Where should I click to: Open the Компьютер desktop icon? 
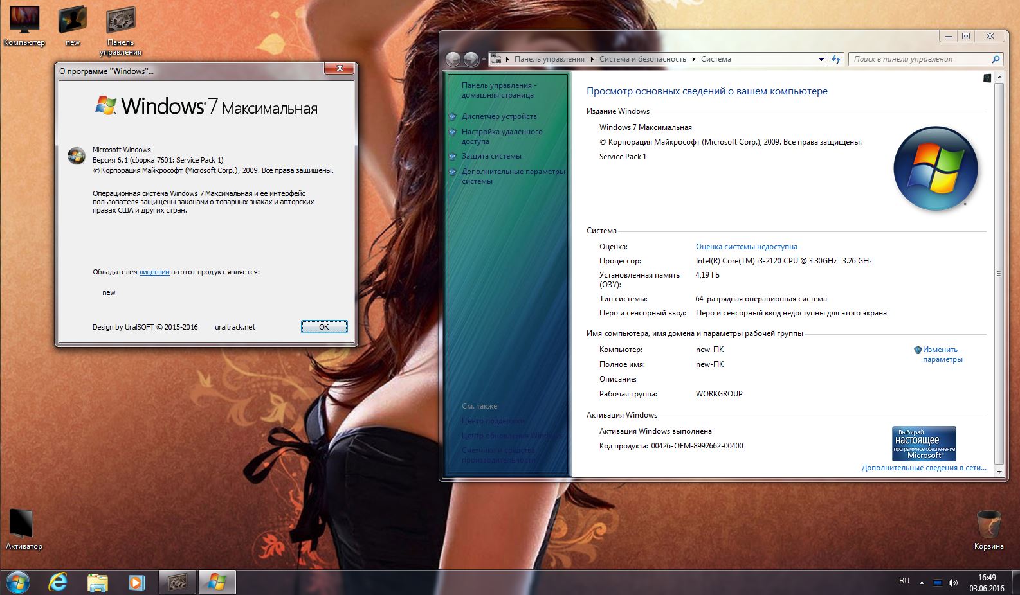tap(24, 26)
